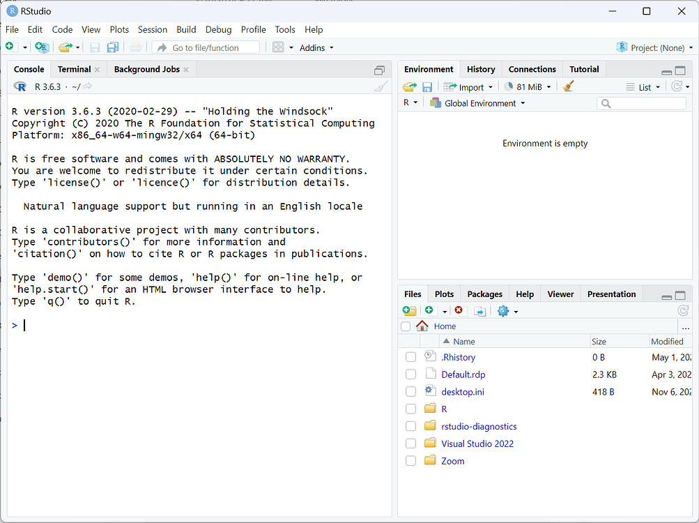Screen dimensions: 699x523
Task: Open the Session menu
Action: [153, 29]
